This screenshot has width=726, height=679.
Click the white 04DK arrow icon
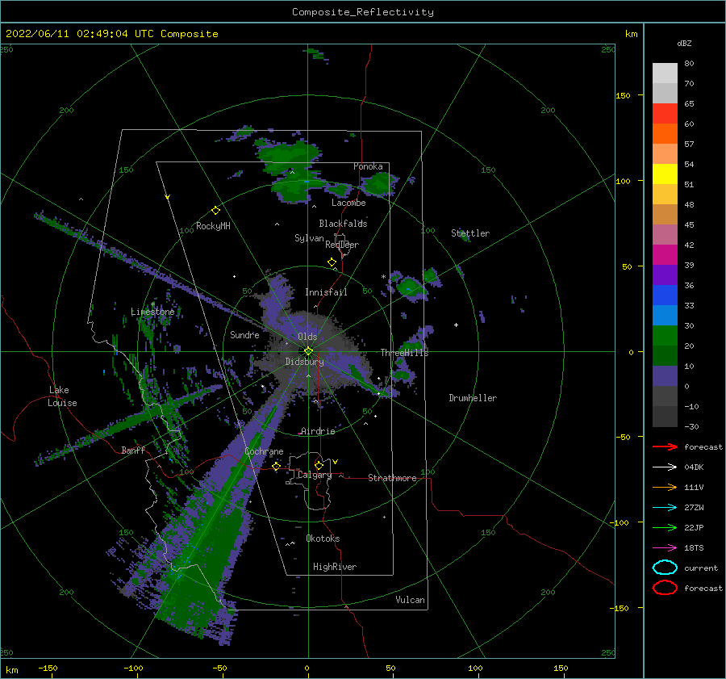665,467
